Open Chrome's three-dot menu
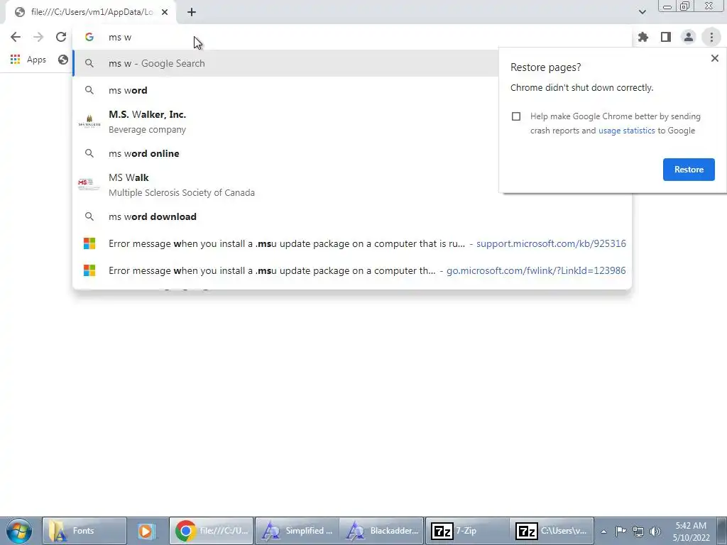The image size is (727, 545). coord(711,37)
